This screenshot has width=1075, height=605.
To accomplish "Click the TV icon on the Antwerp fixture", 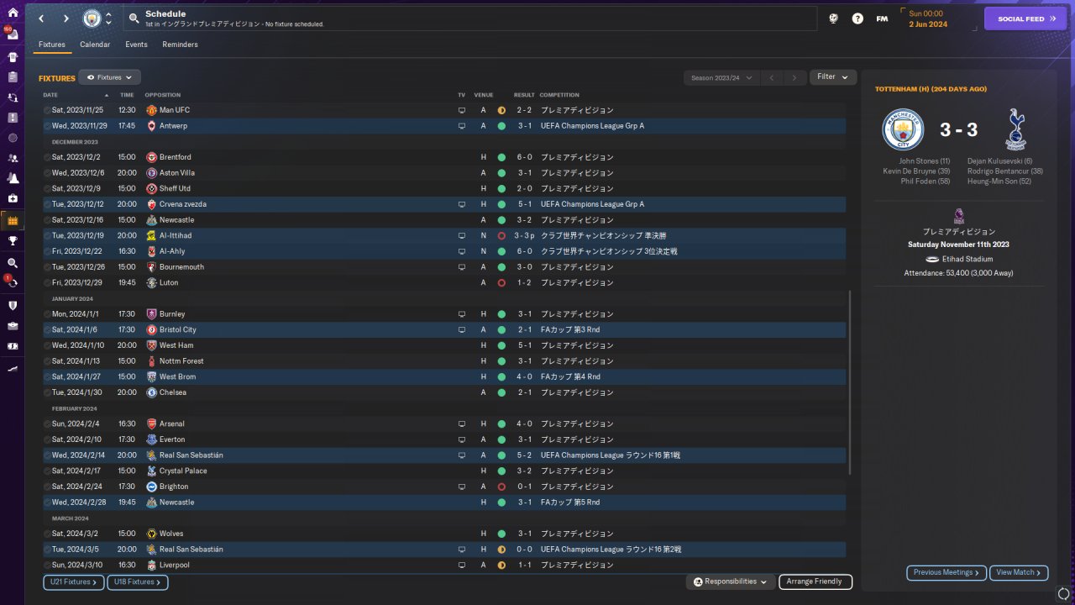I will pos(461,126).
